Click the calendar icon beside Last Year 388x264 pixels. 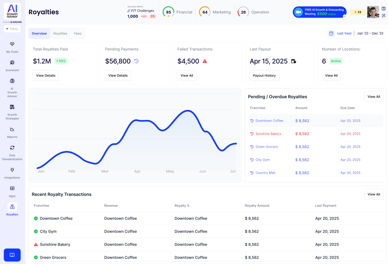click(x=331, y=33)
